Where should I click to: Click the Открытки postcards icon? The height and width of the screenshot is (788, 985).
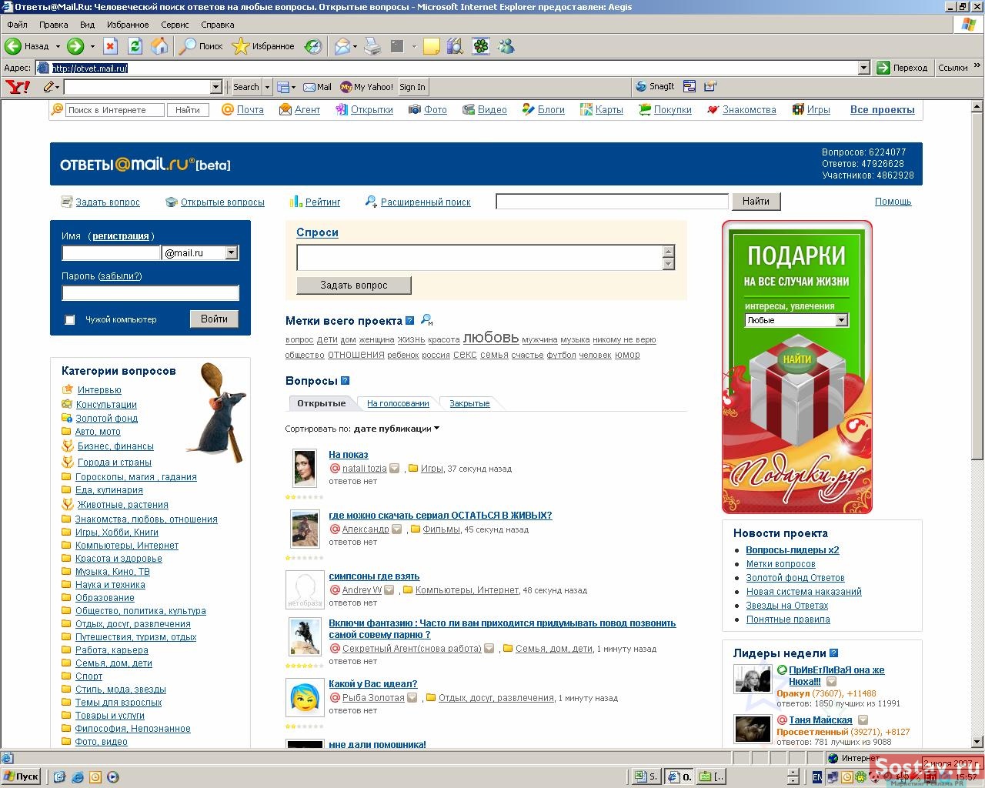point(342,110)
